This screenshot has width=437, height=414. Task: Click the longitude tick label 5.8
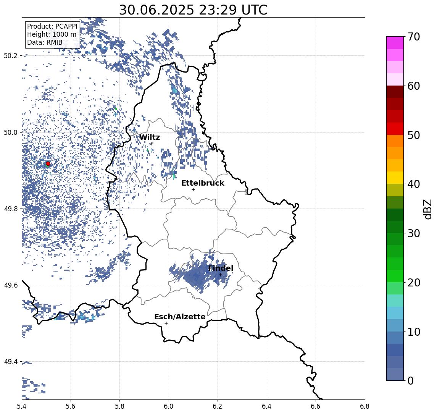click(x=120, y=406)
